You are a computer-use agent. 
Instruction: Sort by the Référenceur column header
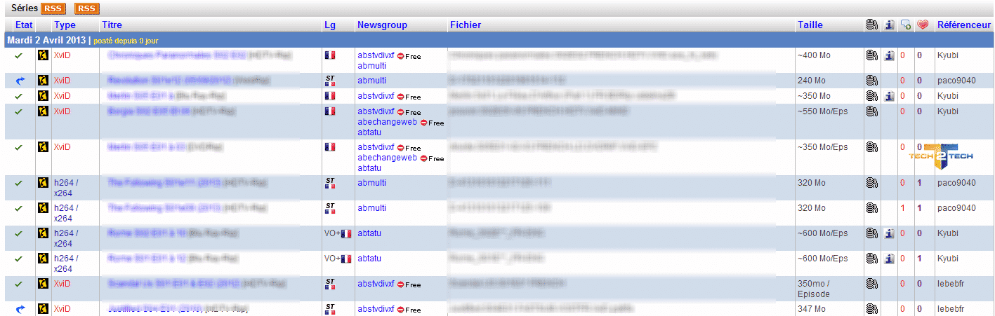tap(963, 25)
